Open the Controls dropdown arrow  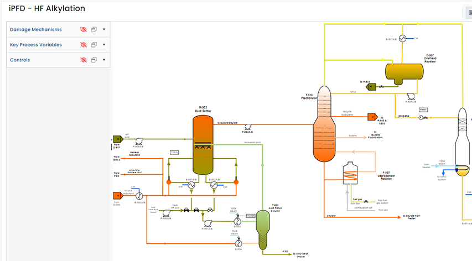(x=104, y=60)
